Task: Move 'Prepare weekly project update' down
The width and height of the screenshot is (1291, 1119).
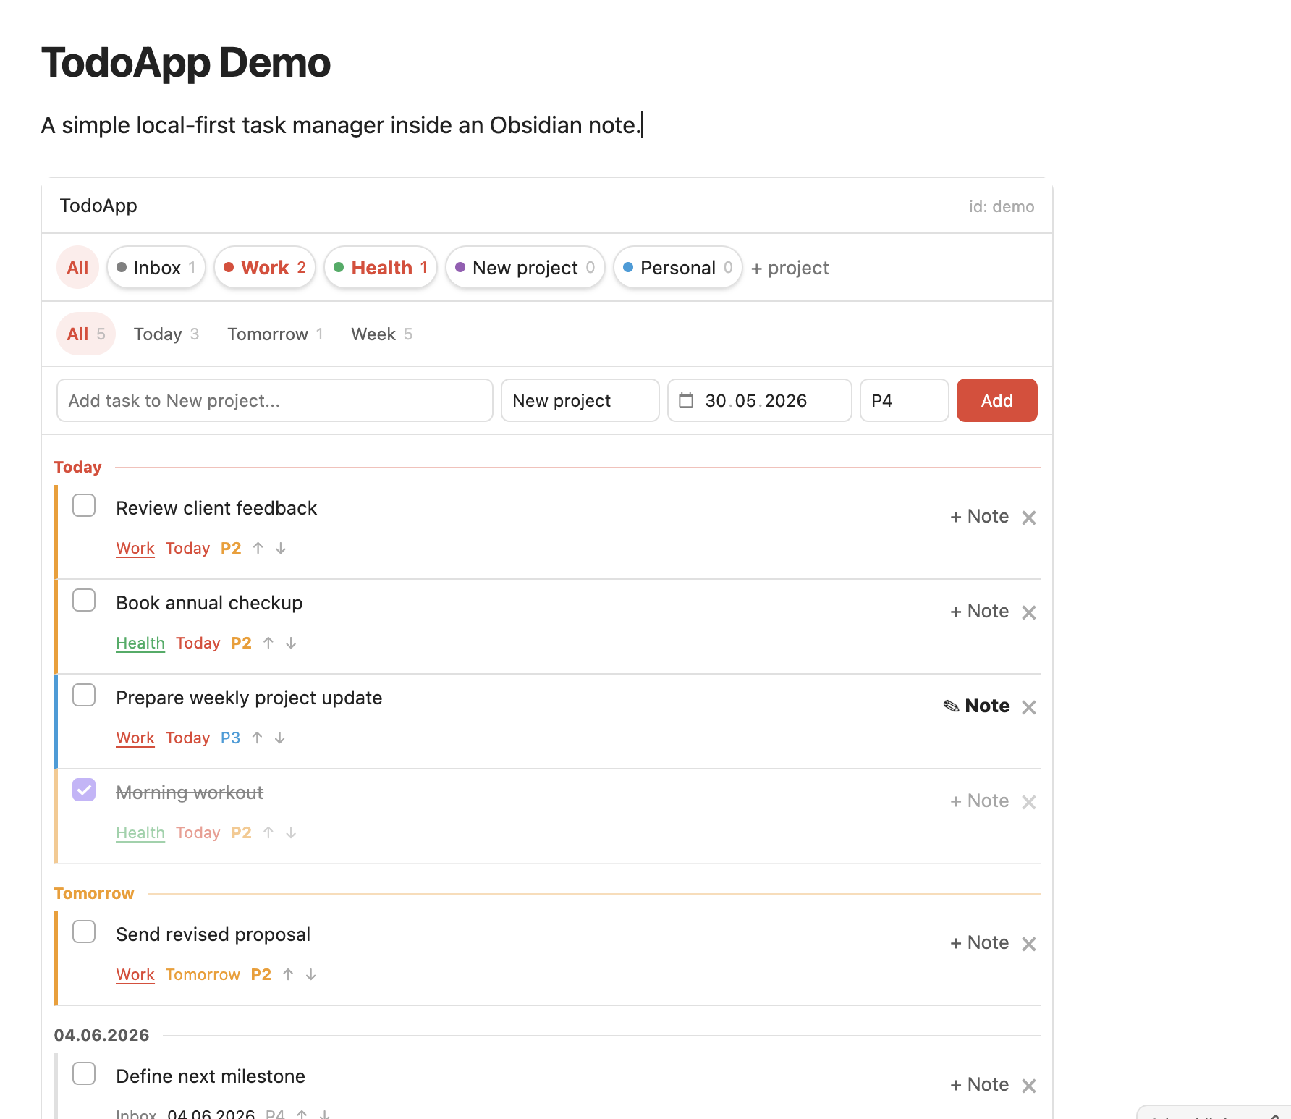Action: pos(280,738)
